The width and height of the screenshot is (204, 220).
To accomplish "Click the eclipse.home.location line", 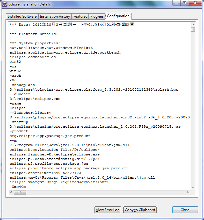I will tap(54, 150).
